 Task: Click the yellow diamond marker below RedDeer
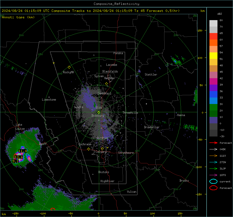click(107, 84)
